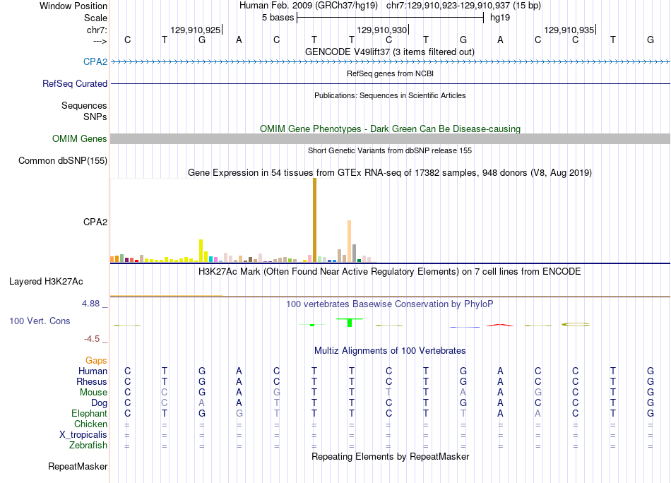Viewport: 671px width, 483px height.
Task: Click the Scale label
Action: tap(95, 18)
